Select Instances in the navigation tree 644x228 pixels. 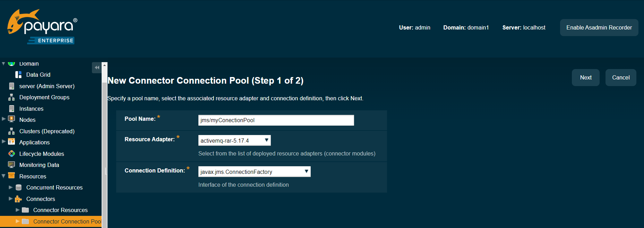pos(31,109)
